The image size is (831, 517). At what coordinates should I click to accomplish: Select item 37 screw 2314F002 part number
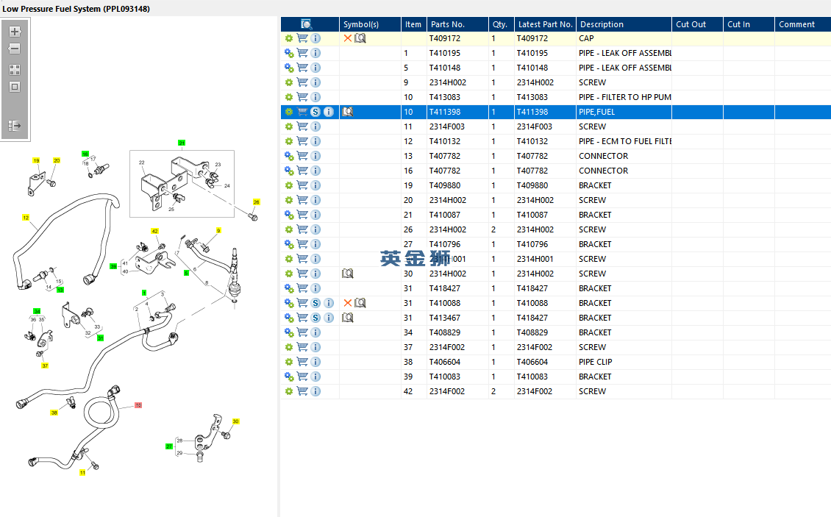(x=457, y=347)
